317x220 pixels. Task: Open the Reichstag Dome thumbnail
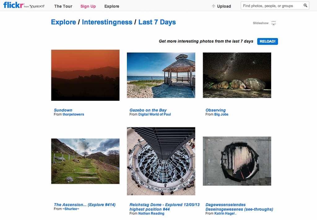pyautogui.click(x=161, y=161)
